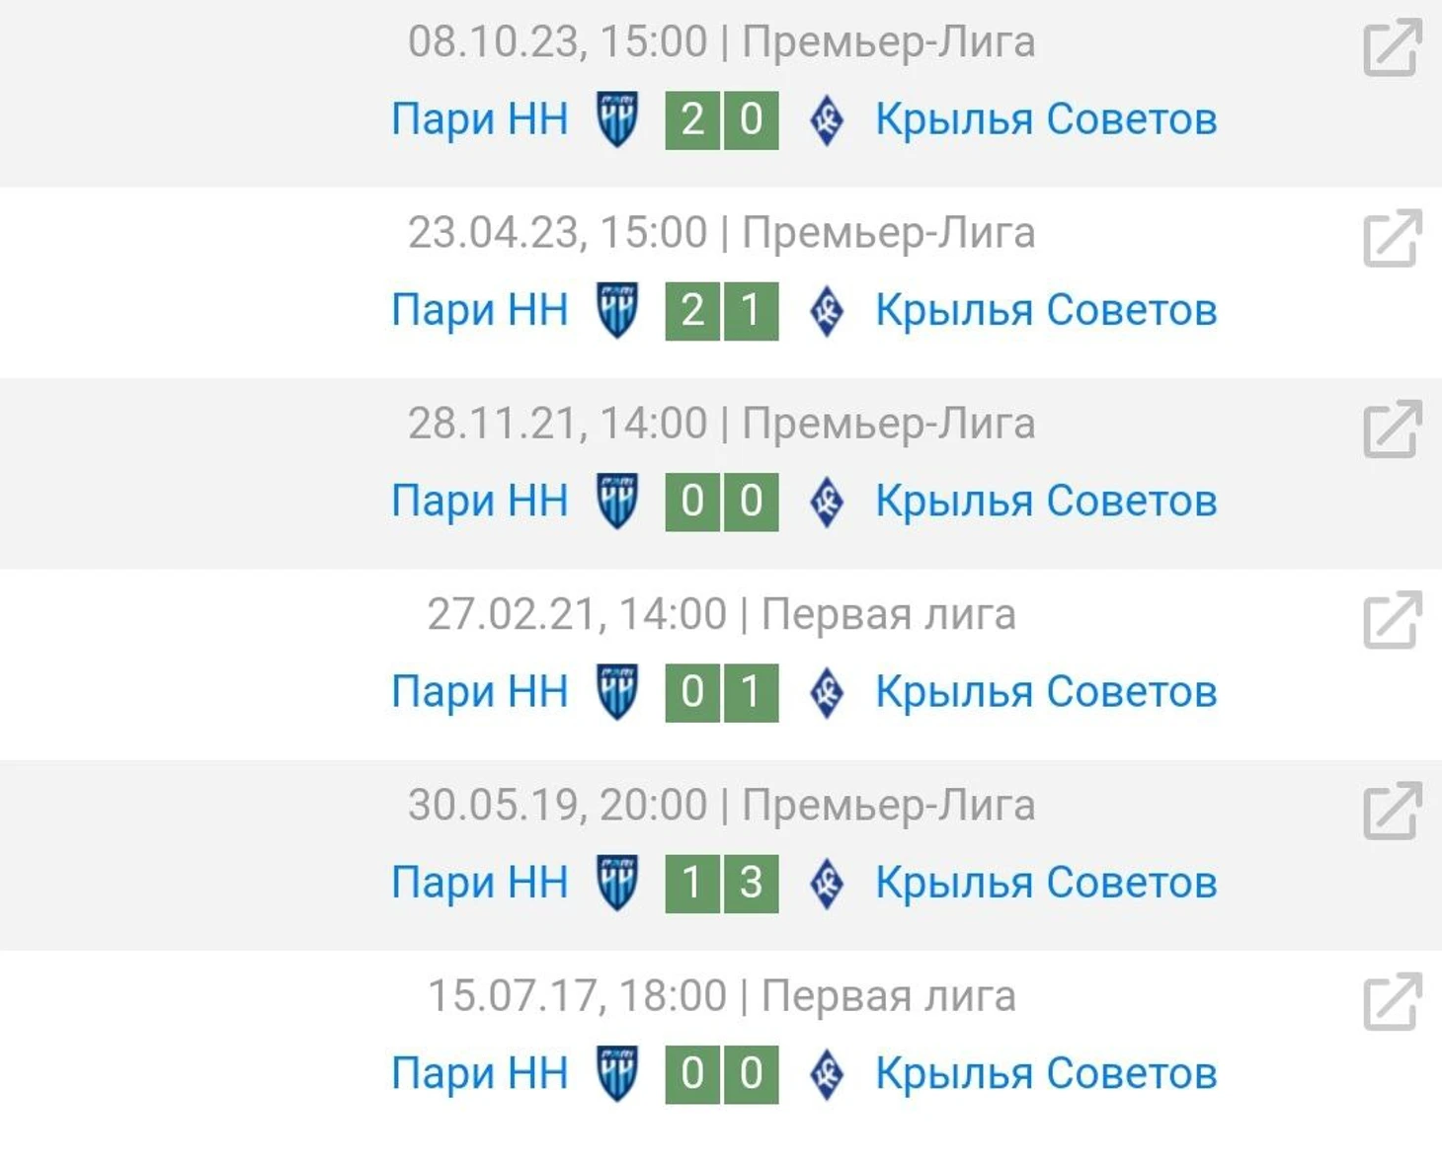The height and width of the screenshot is (1167, 1442).
Task: Click Пари НН crest in 08.10.23 match
Action: coord(617,119)
